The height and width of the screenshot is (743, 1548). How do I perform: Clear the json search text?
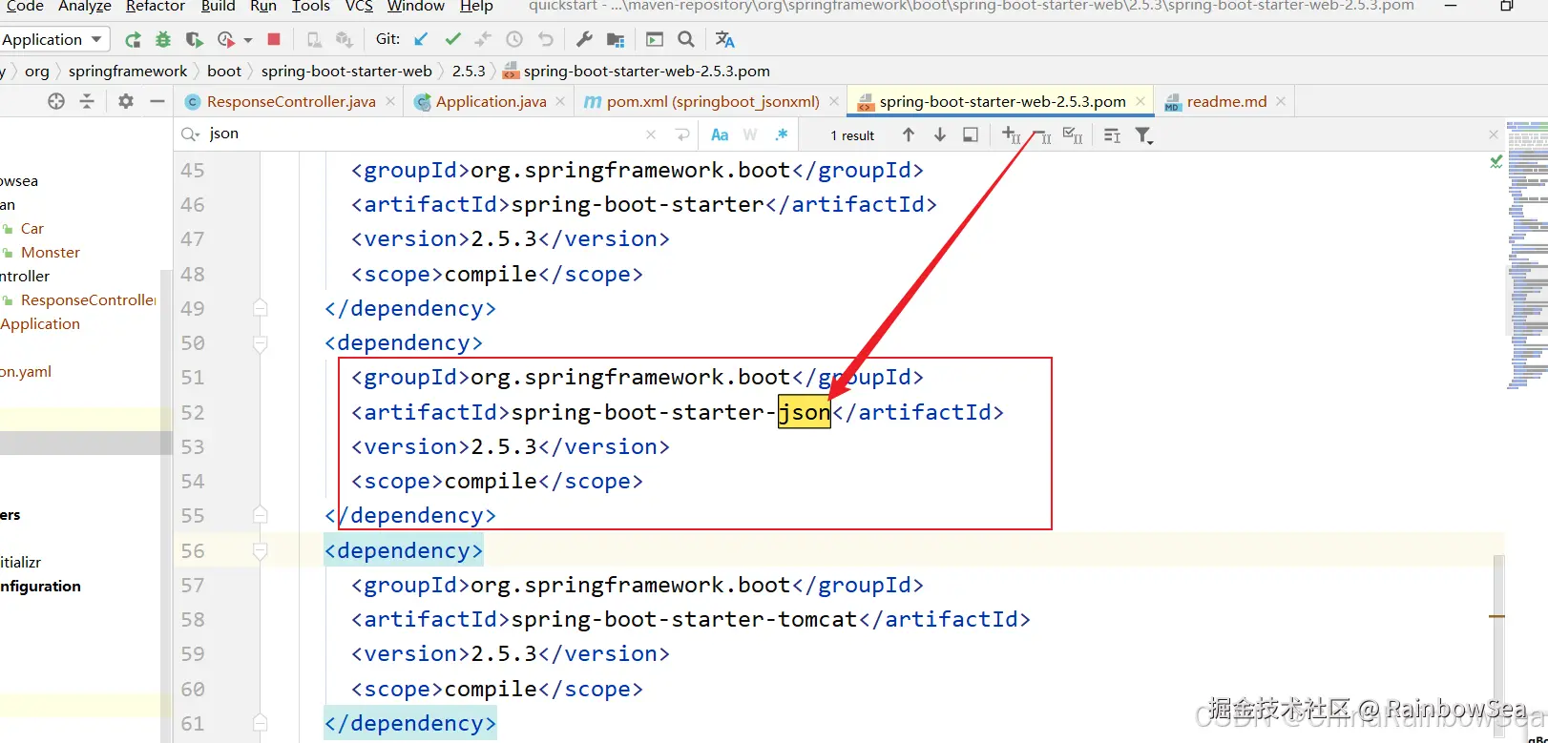point(651,135)
